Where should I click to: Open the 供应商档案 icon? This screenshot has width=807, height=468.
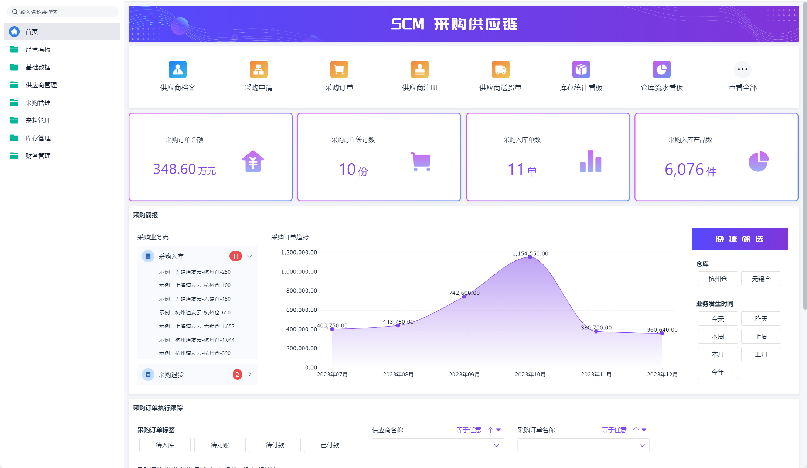coord(178,69)
